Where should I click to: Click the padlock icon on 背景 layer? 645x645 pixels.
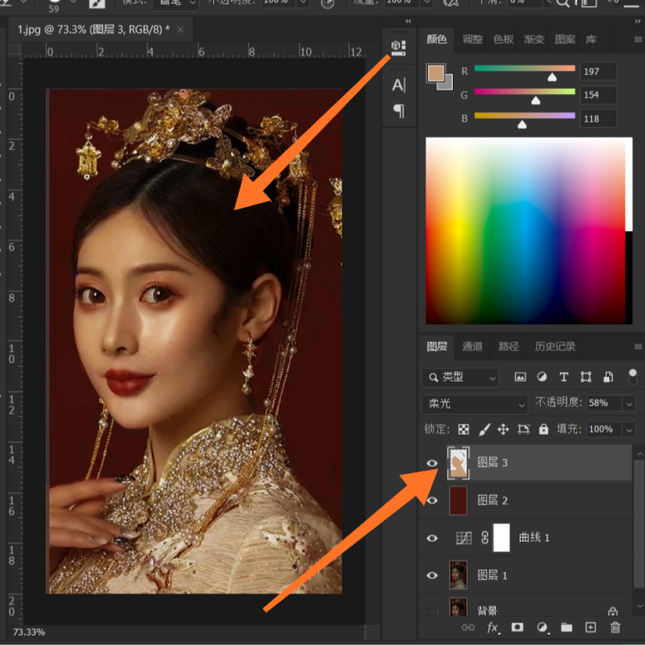pyautogui.click(x=612, y=611)
